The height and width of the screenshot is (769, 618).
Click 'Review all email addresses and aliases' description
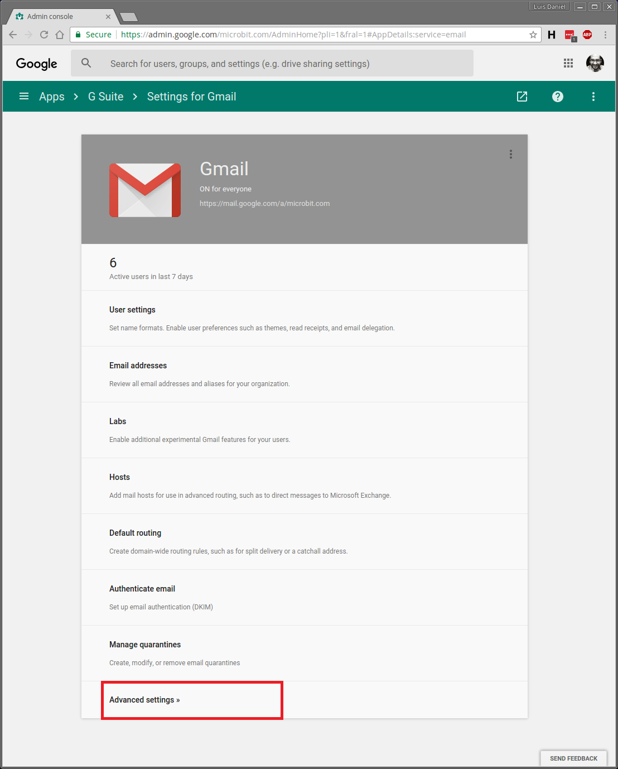200,384
